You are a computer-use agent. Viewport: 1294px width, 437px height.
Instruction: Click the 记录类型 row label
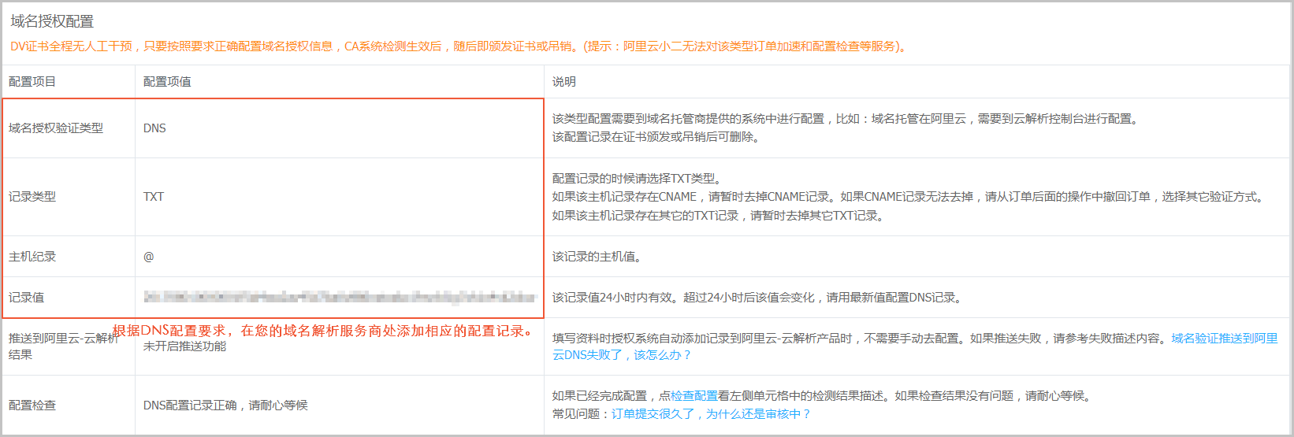(32, 197)
